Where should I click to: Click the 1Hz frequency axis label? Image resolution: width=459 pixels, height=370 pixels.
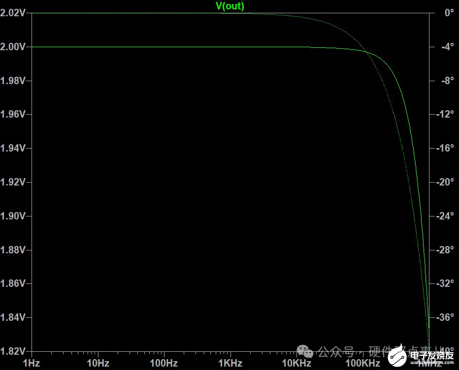click(x=32, y=363)
